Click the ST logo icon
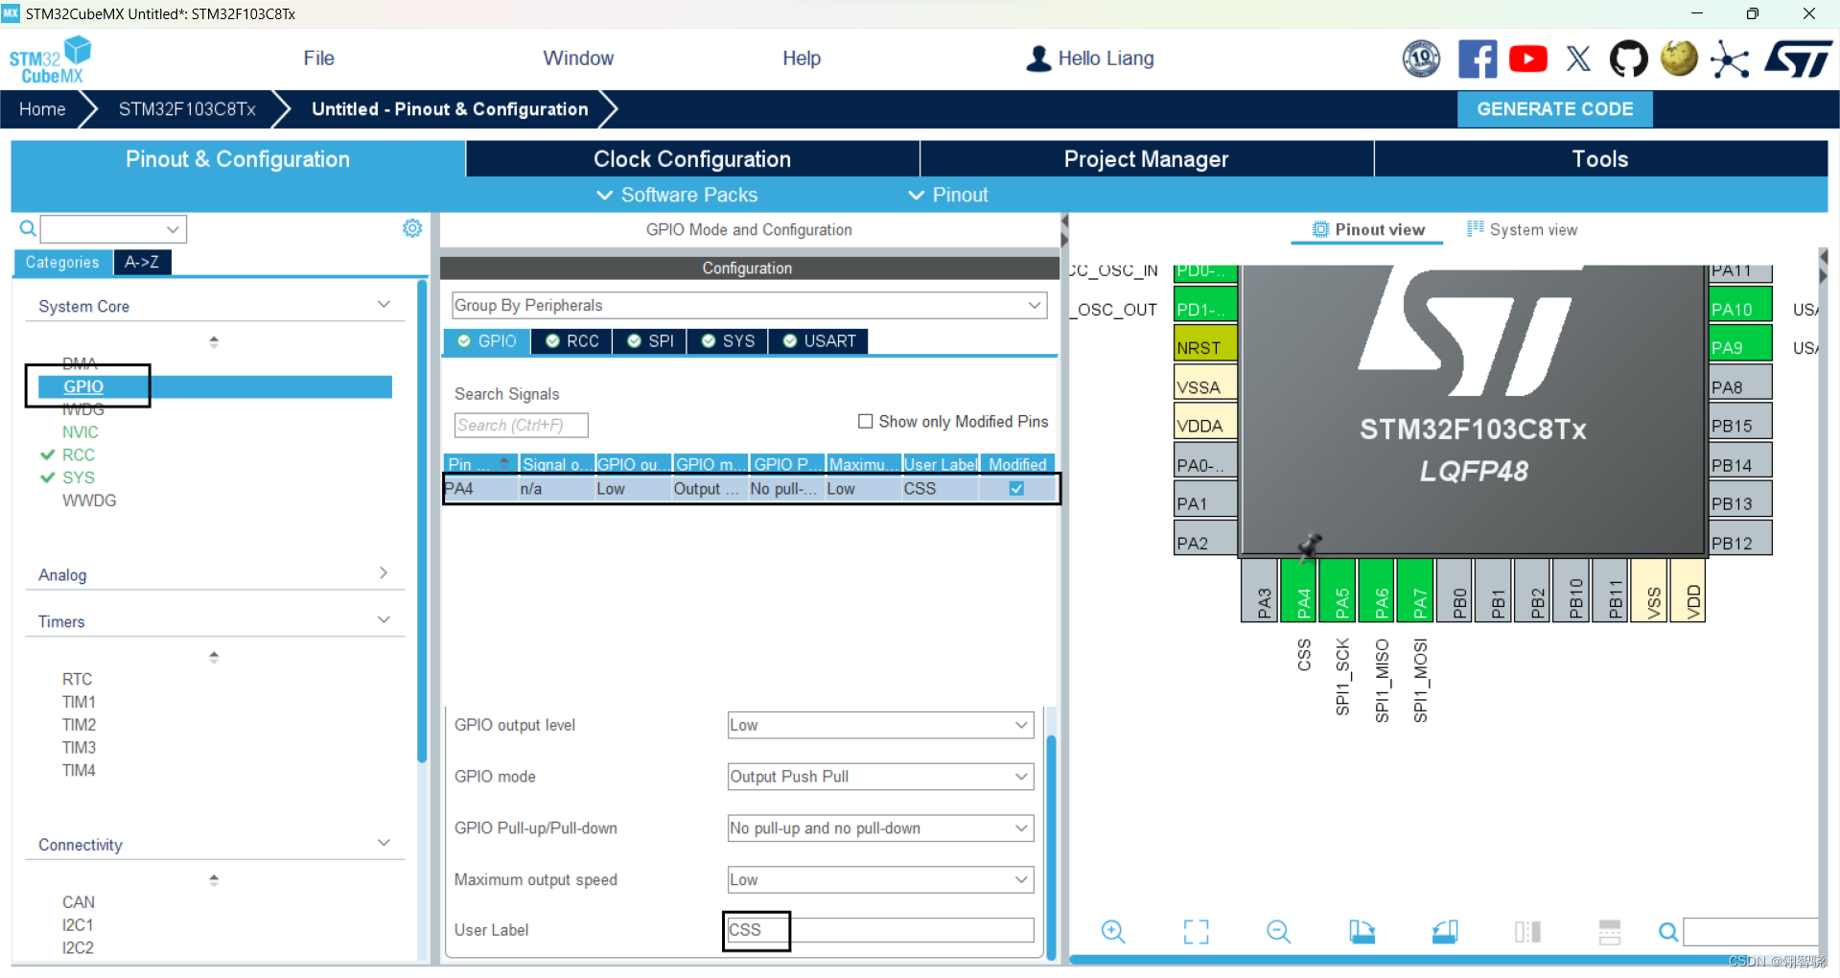Image resolution: width=1840 pixels, height=978 pixels. 1800,59
